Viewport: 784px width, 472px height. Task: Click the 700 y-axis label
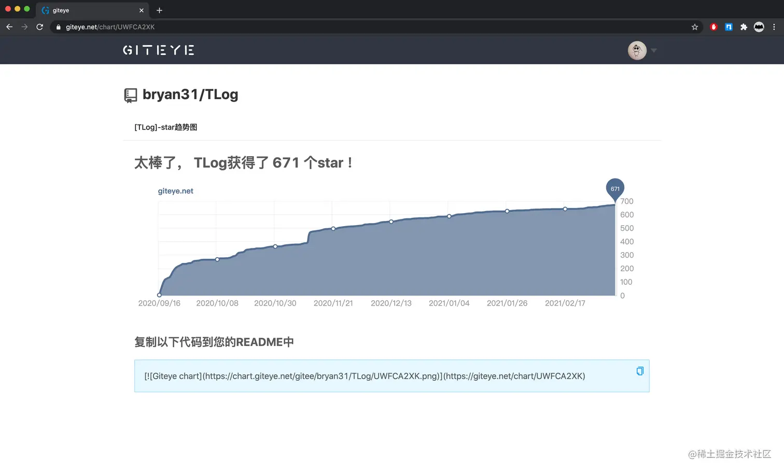click(x=627, y=201)
